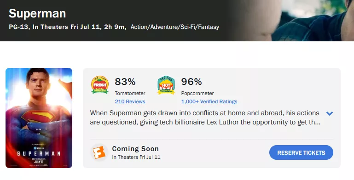The height and width of the screenshot is (180, 354).
Task: Click the Reserve Tickets button
Action: point(301,152)
